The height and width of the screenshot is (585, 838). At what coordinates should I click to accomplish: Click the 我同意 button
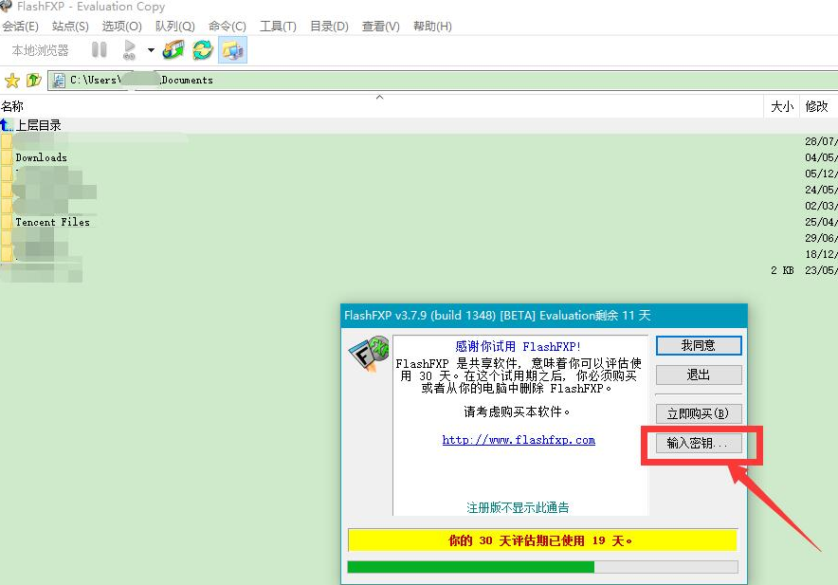[698, 345]
